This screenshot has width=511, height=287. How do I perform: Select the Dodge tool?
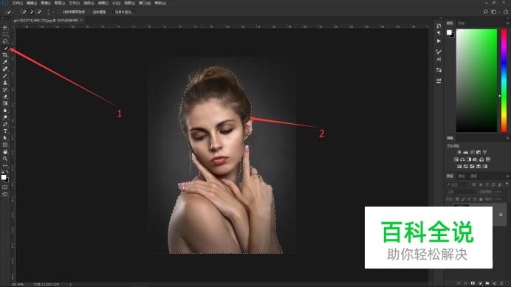pyautogui.click(x=5, y=117)
